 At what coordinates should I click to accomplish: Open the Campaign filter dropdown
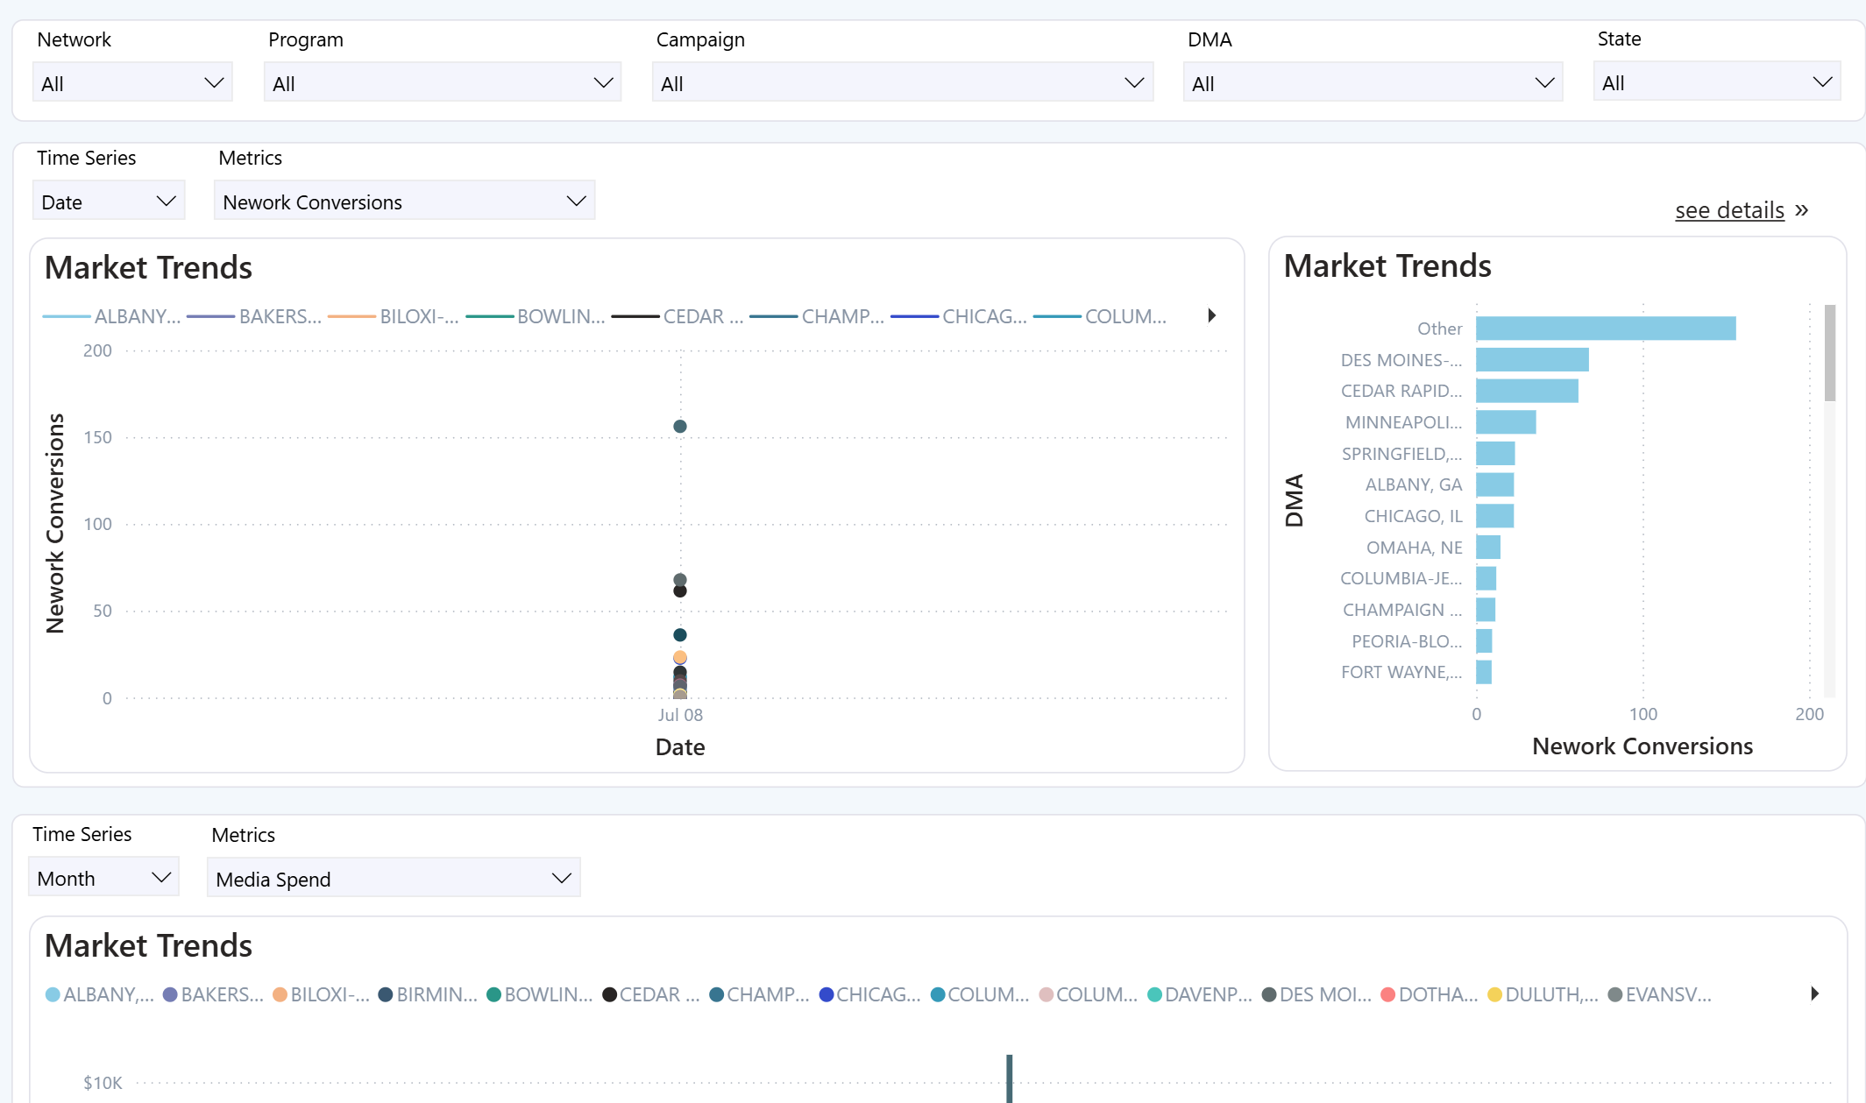click(x=902, y=83)
